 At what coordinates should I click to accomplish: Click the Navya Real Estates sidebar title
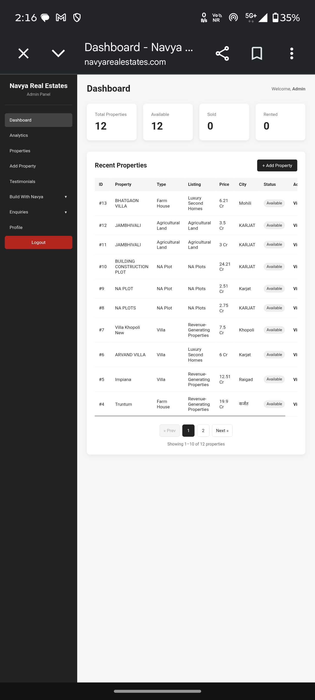[38, 86]
